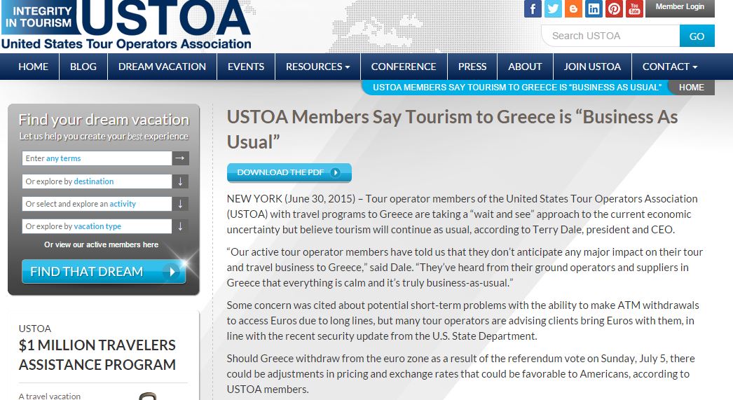The height and width of the screenshot is (400, 733).
Task: Open the Twitter bird icon
Action: coord(553,8)
